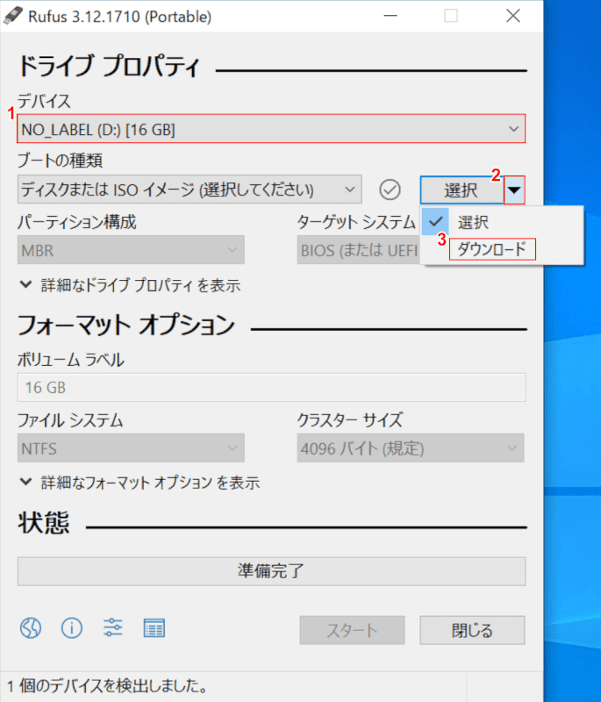Click the ボリューム ラベル 16 GB field
The height and width of the screenshot is (702, 601).
point(272,387)
